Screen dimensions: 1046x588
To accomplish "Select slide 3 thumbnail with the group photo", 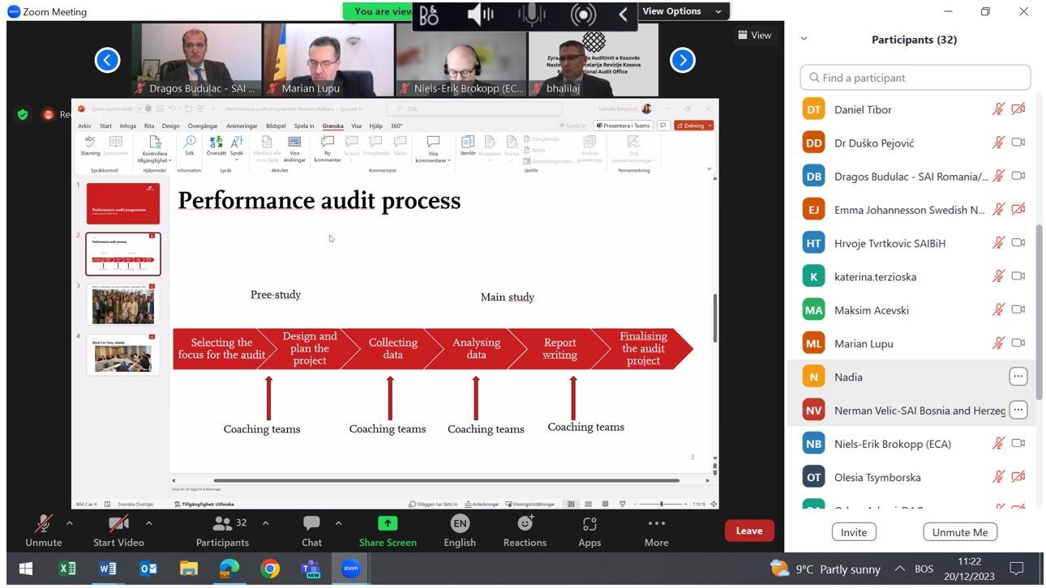I will (123, 305).
